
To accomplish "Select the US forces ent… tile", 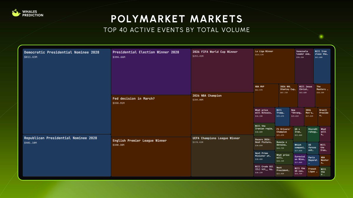I will (x=313, y=148).
